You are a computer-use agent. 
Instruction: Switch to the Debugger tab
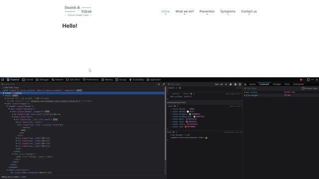point(42,80)
